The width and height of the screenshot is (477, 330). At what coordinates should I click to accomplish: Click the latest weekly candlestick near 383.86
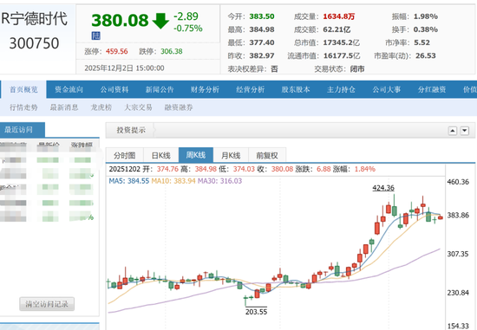pos(441,217)
